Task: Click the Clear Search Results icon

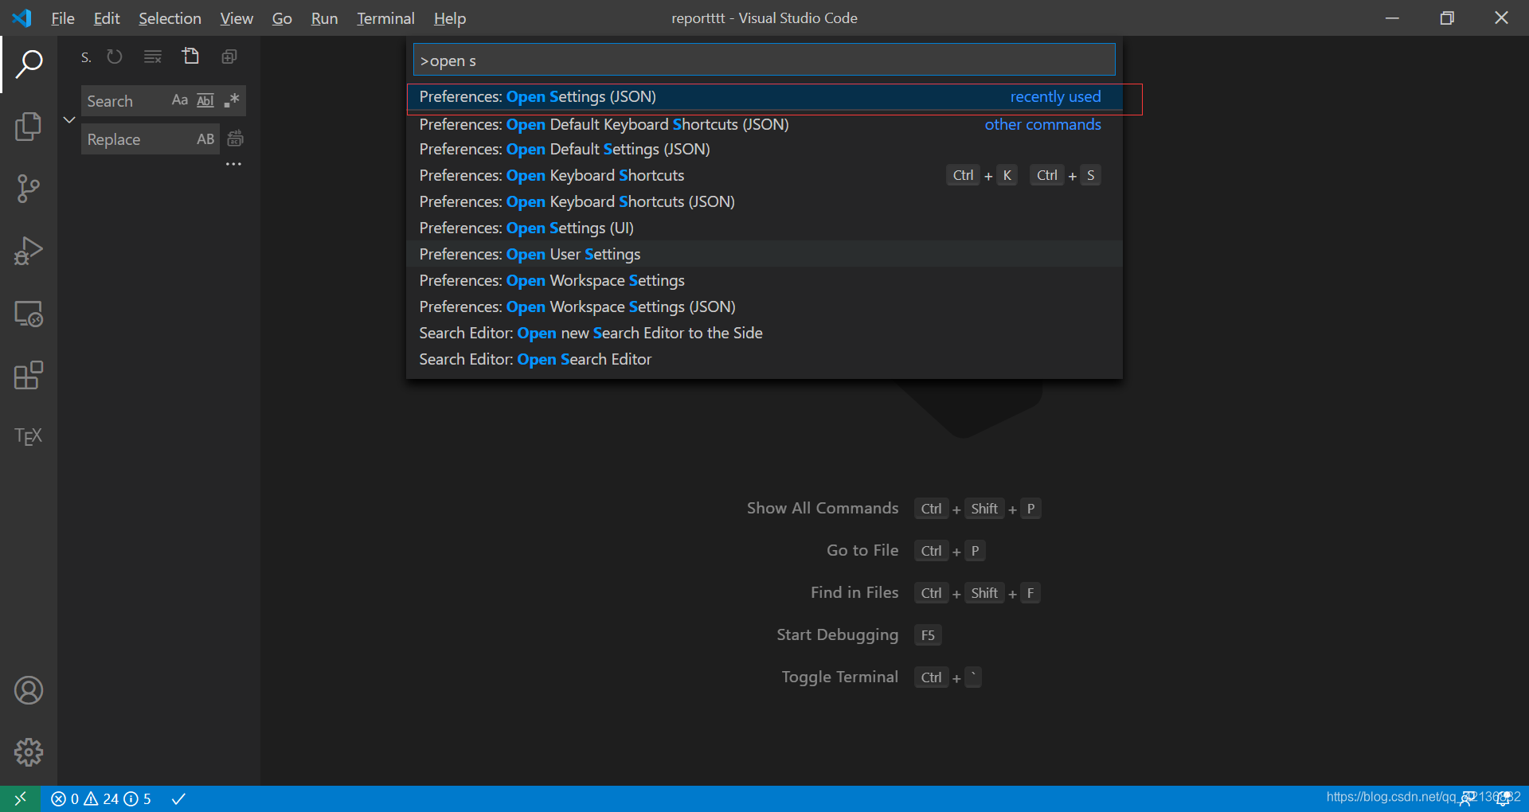Action: pos(153,57)
